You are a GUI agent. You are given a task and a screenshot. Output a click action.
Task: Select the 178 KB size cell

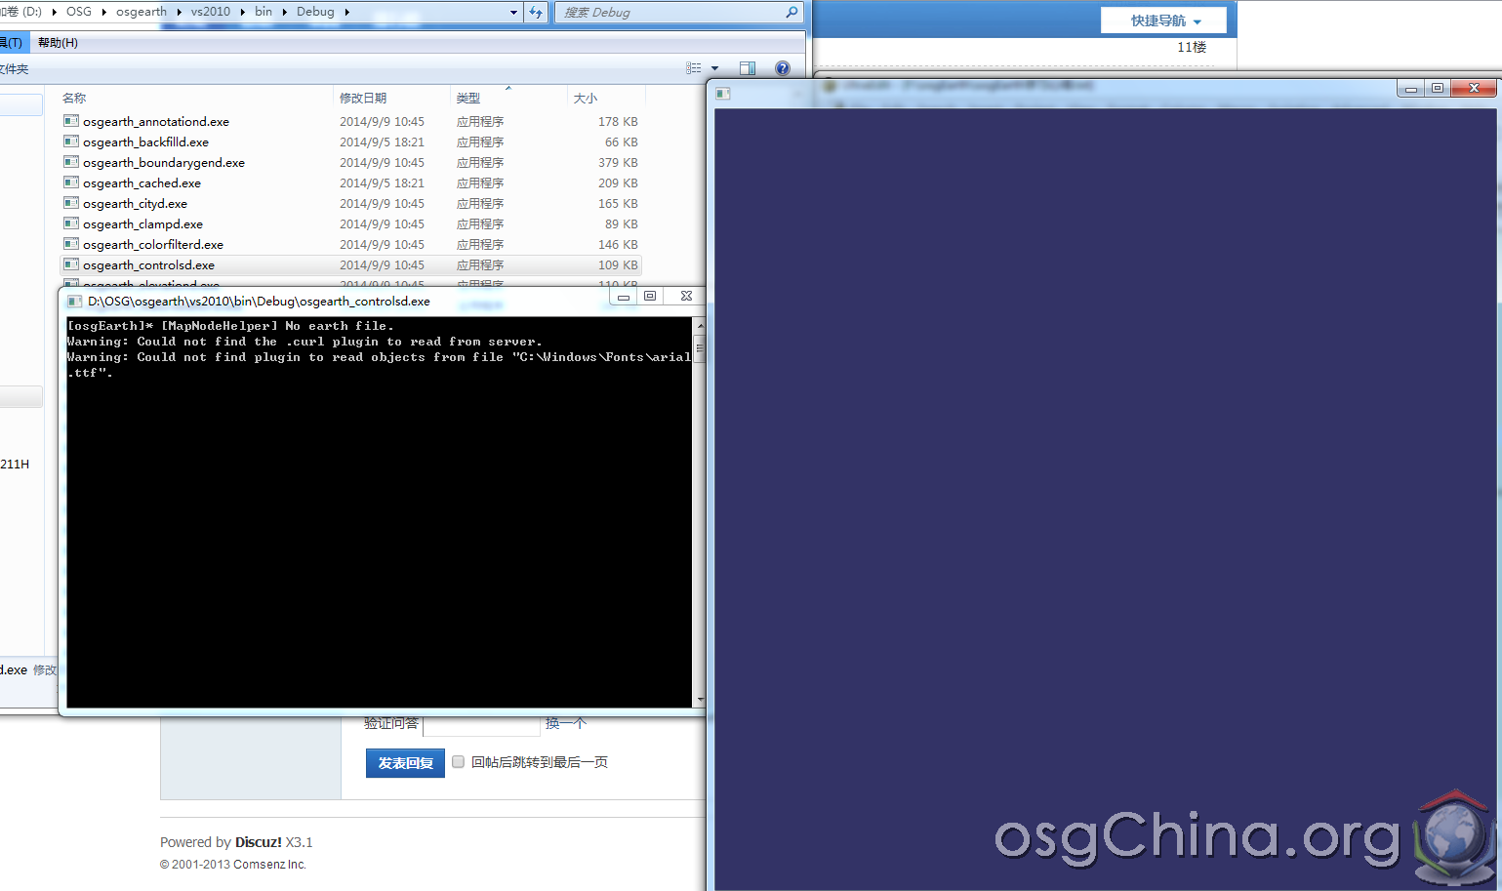pyautogui.click(x=618, y=121)
